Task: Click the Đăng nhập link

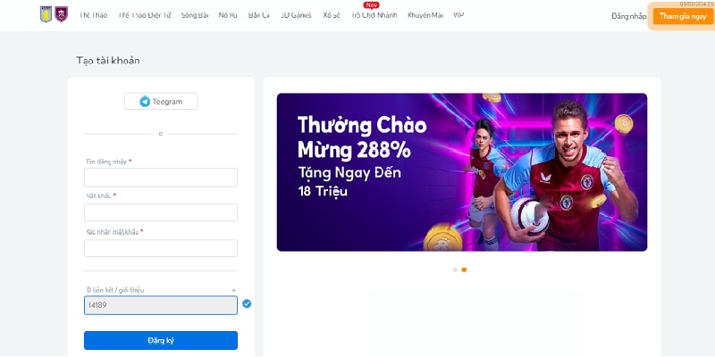Action: 629,16
